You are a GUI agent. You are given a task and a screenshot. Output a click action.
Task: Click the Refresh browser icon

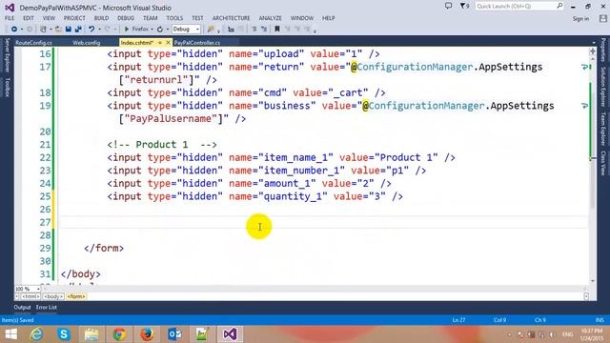[160, 30]
